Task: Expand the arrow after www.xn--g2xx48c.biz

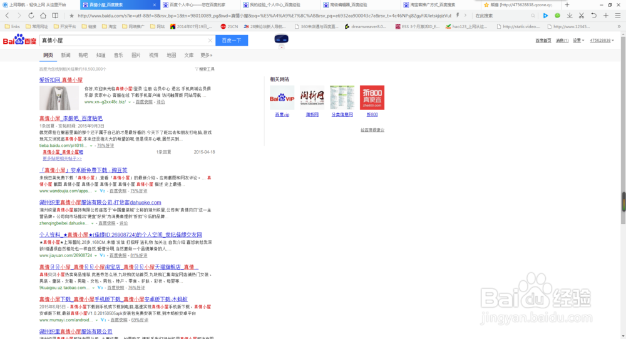Action: [130, 102]
